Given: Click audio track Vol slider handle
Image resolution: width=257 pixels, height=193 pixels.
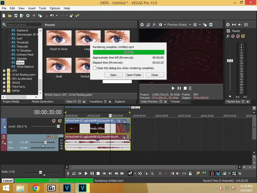Looking at the screenshot, I should tap(45, 142).
